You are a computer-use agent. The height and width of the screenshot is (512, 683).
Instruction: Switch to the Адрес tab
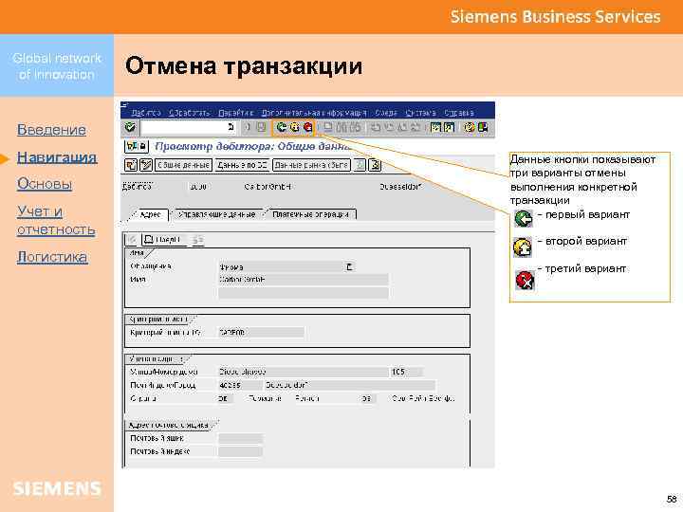[x=150, y=214]
